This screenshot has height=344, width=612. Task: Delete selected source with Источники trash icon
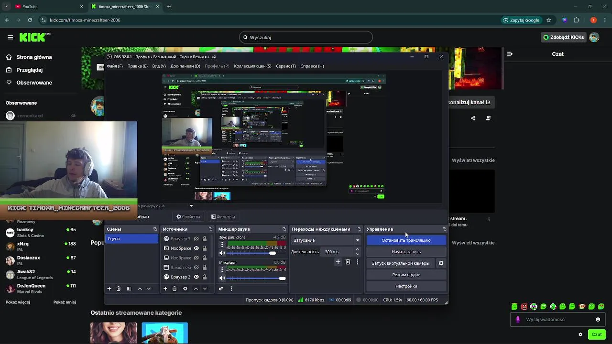pyautogui.click(x=175, y=289)
